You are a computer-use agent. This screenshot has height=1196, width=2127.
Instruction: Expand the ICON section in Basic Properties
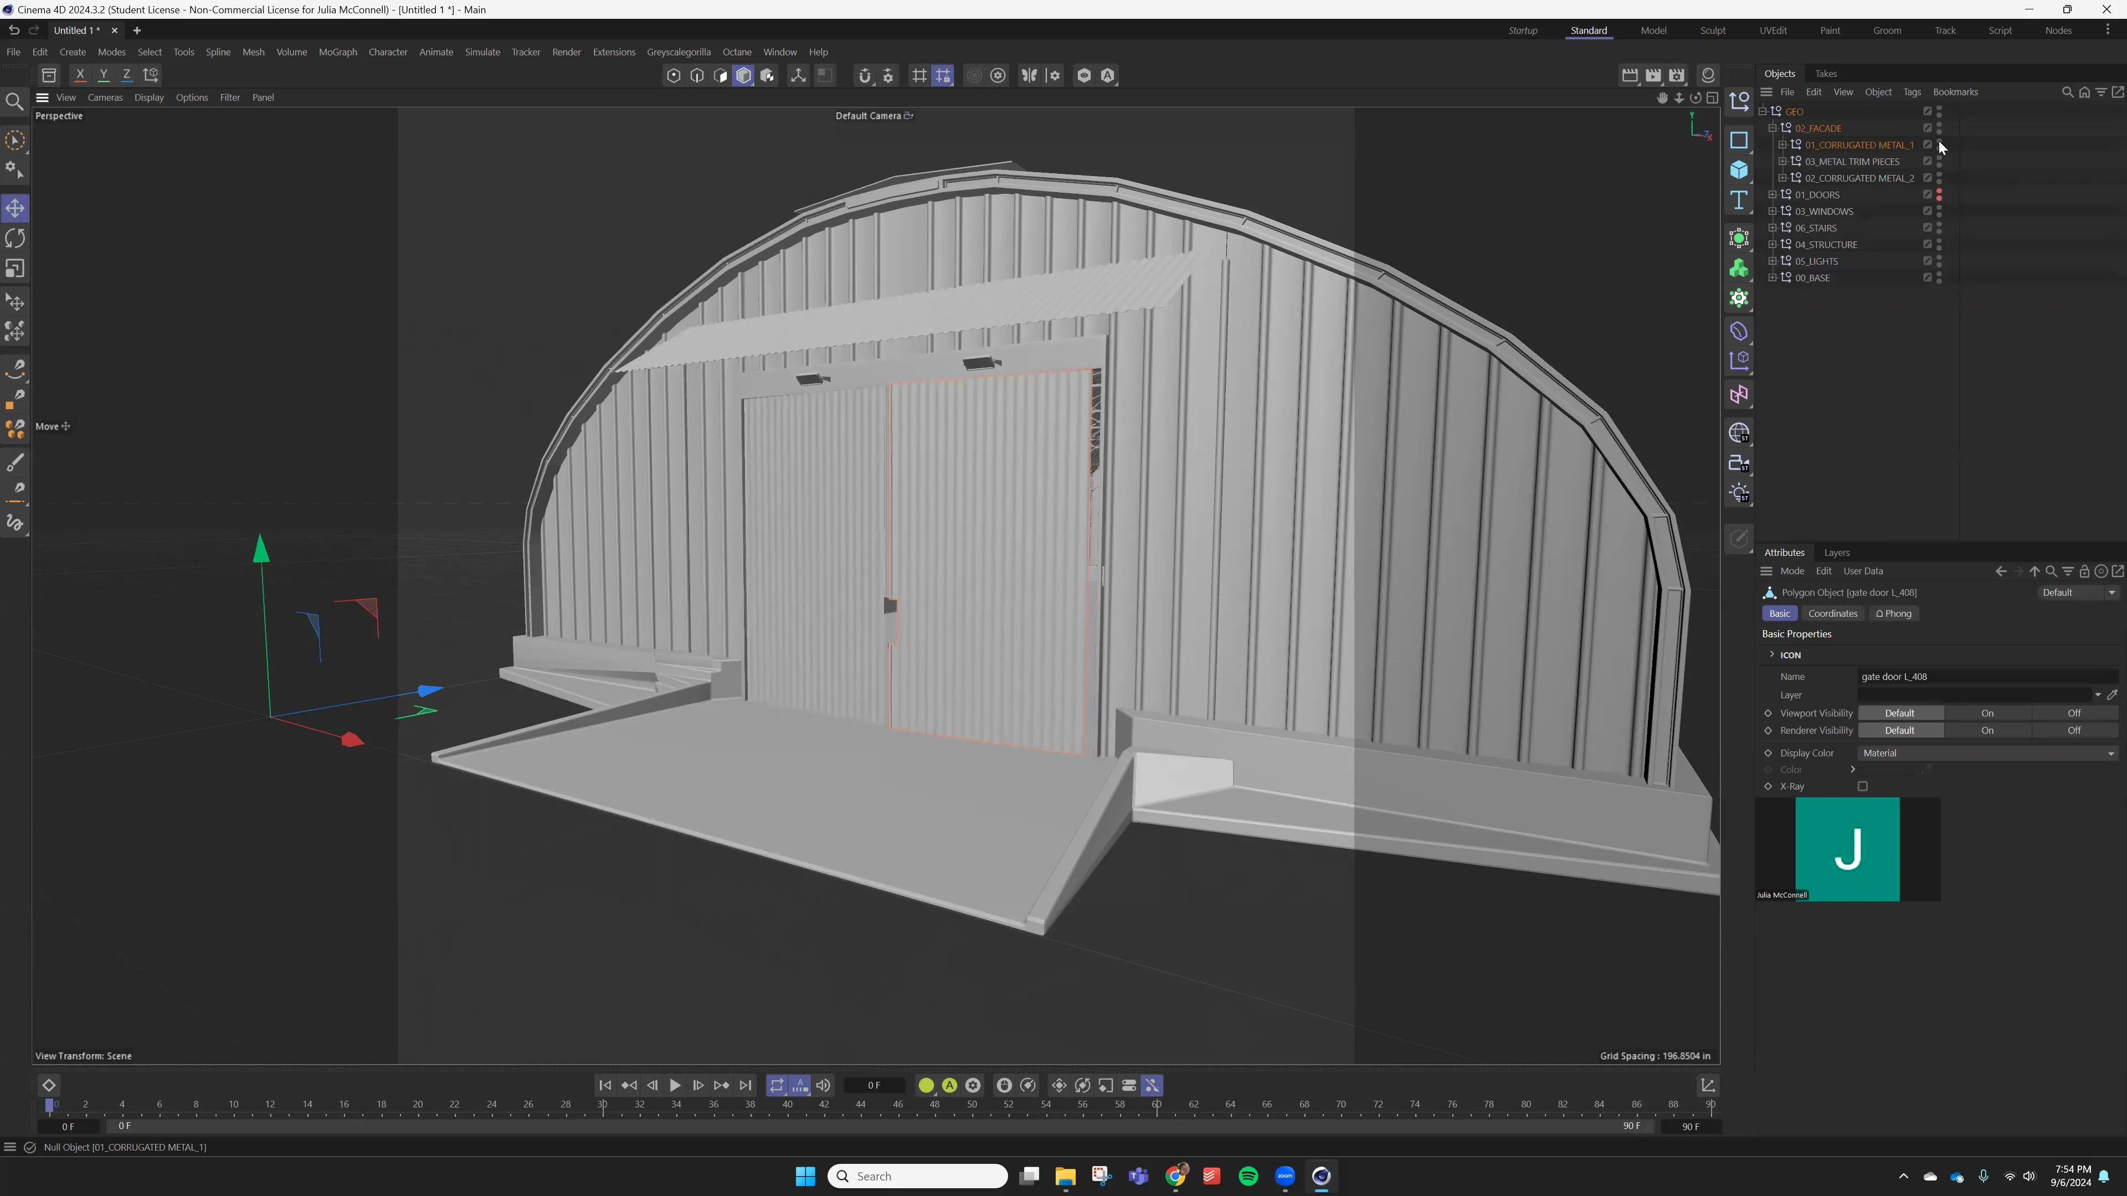[x=1772, y=654]
